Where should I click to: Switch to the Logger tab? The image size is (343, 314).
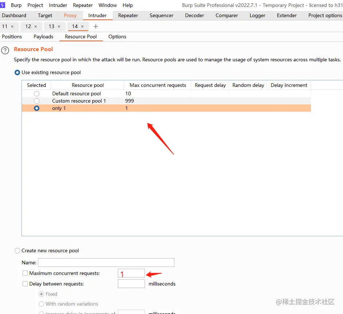click(258, 16)
